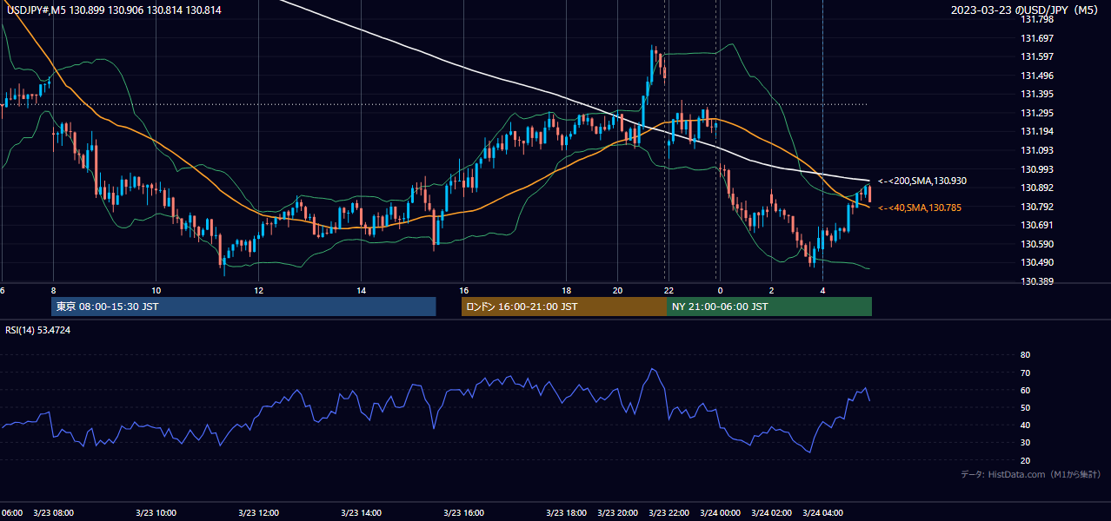
Task: Click price scale value 131.295
Action: point(1037,113)
